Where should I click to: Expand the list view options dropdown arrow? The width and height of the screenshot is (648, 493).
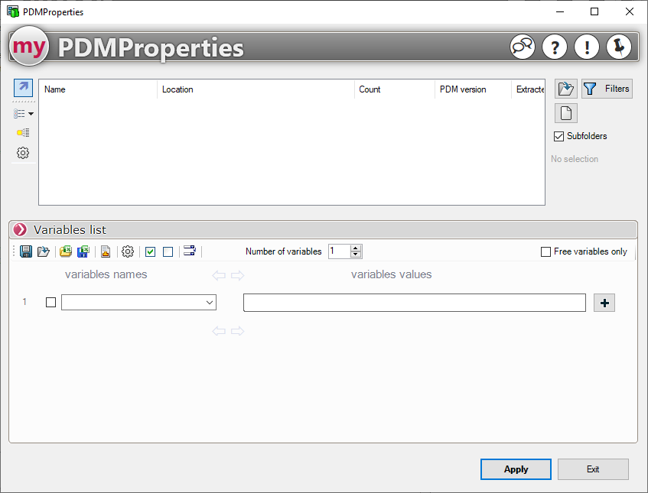tap(31, 114)
